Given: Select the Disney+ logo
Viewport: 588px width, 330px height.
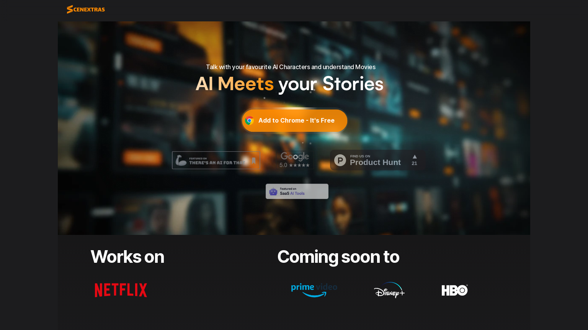Looking at the screenshot, I should point(389,290).
